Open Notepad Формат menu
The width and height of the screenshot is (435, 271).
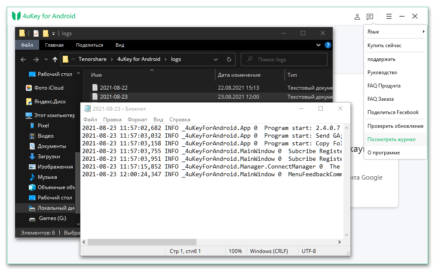[137, 120]
